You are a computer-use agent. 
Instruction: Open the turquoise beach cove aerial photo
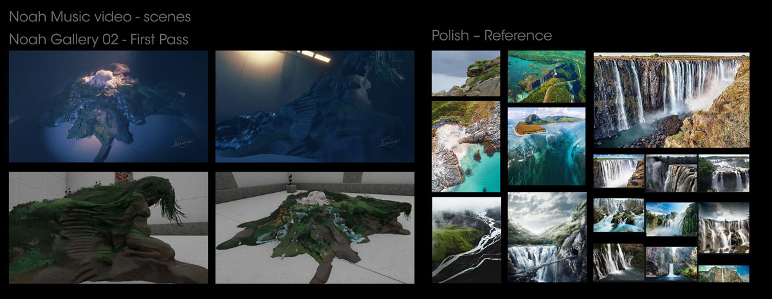(465, 146)
